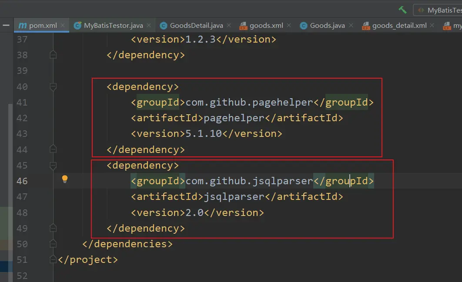
Task: Click the green Build project hammer icon
Action: (x=402, y=10)
